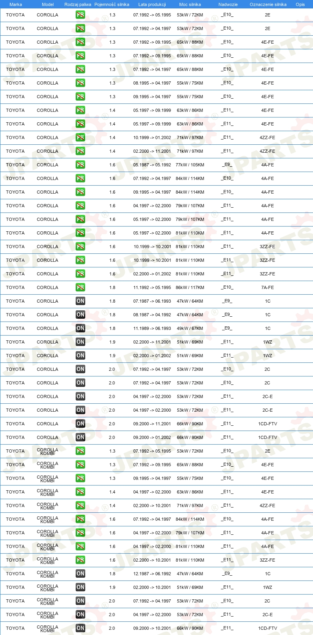Click the Lata produkcji column header
The height and width of the screenshot is (635, 313).
point(152,4)
